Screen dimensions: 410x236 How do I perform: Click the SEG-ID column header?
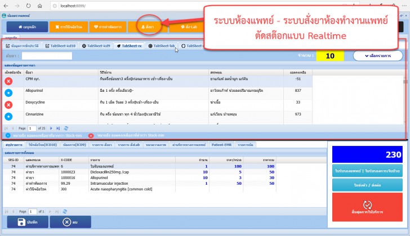tap(14, 160)
